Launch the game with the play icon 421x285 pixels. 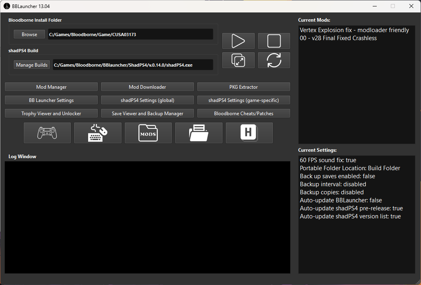point(238,41)
